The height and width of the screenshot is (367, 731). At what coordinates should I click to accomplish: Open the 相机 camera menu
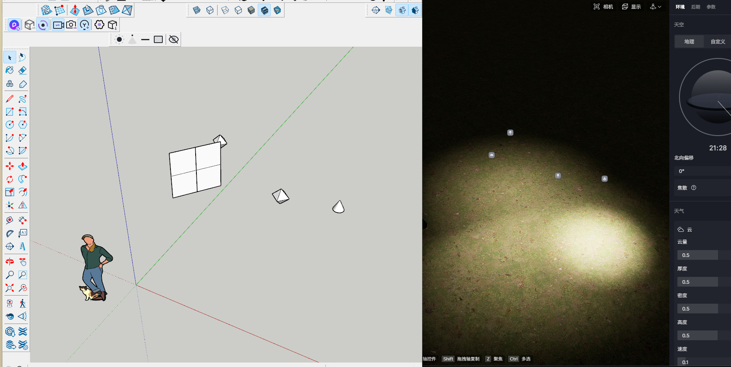(603, 6)
